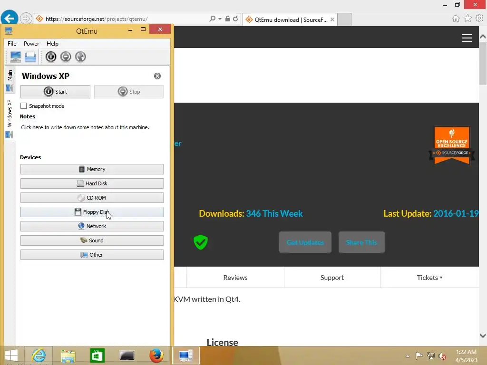
Task: Start the Windows XP virtual machine
Action: click(x=55, y=92)
